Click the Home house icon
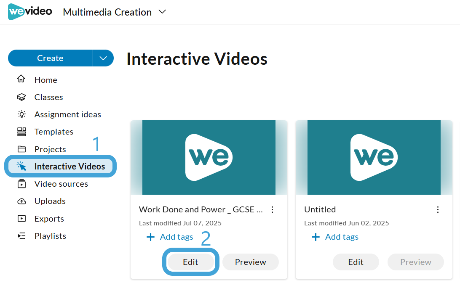This screenshot has width=460, height=283. click(21, 79)
